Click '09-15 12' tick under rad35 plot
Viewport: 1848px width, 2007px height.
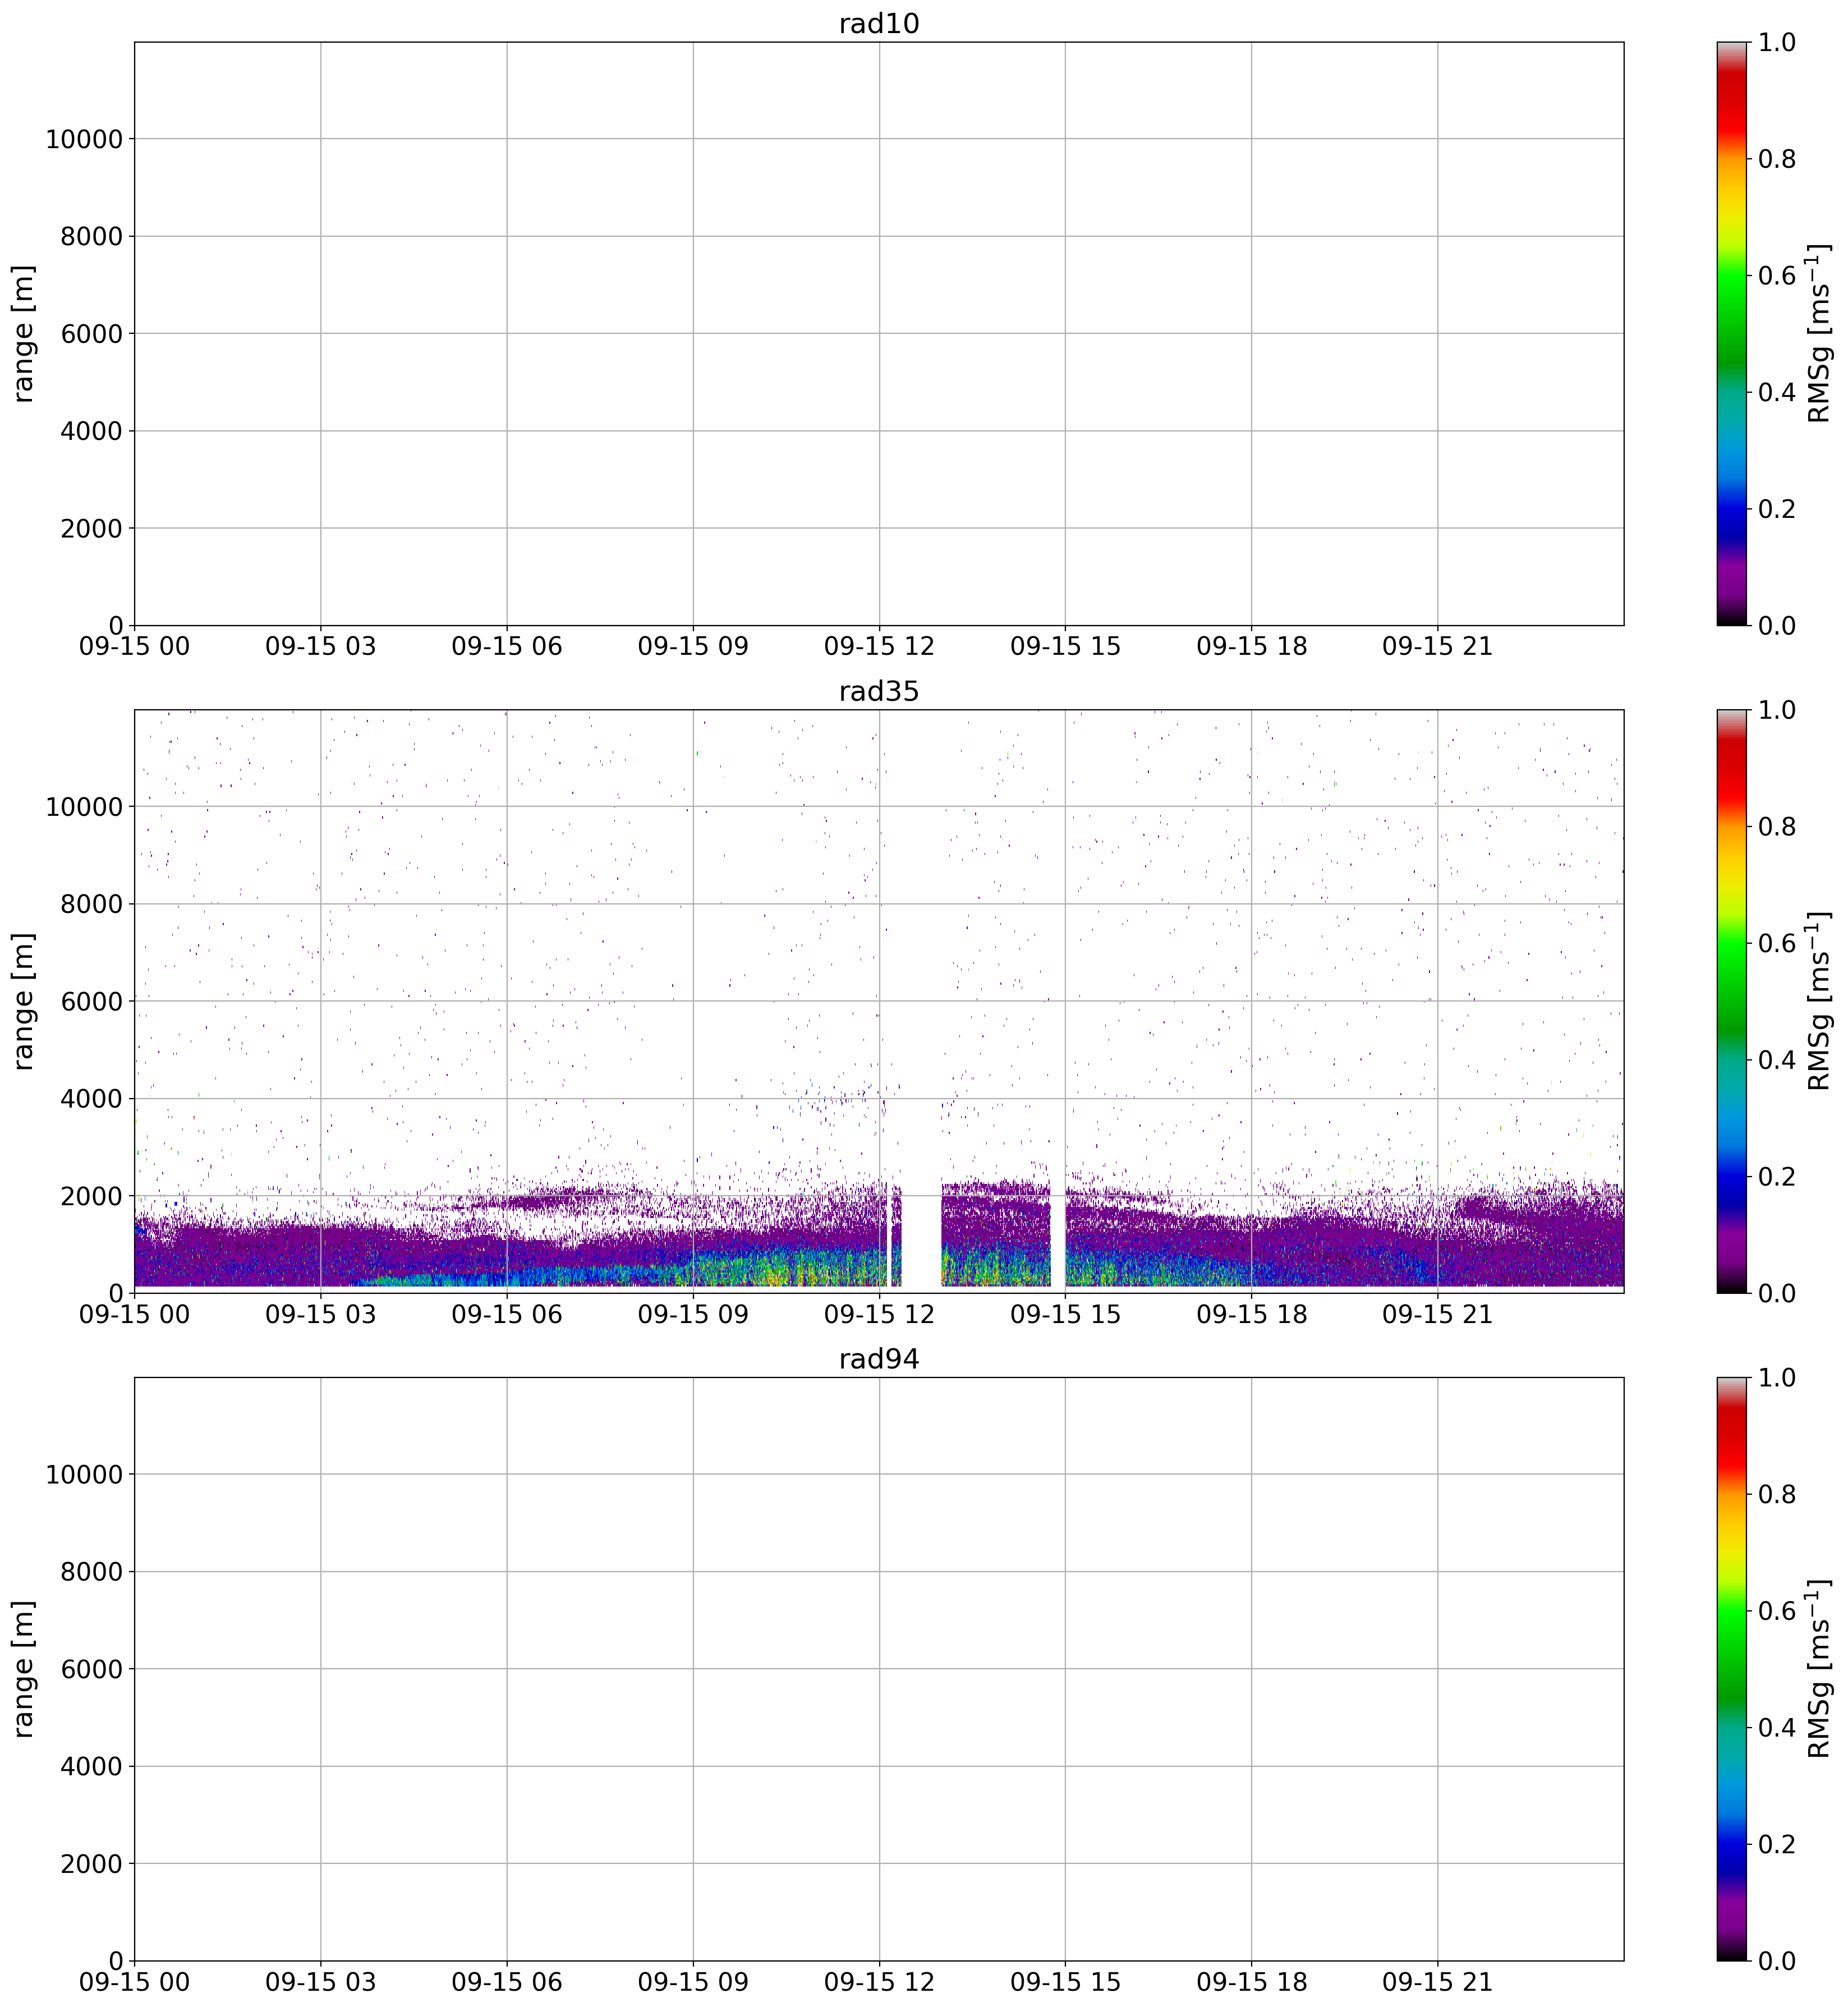coord(878,1315)
